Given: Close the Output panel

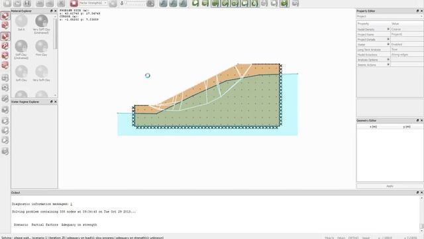Looking at the screenshot, I should (x=421, y=193).
